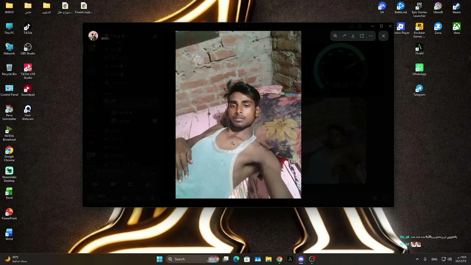This screenshot has height=265, width=471.
Task: Zoom in using the image viewer magnifier icon
Action: (x=335, y=36)
